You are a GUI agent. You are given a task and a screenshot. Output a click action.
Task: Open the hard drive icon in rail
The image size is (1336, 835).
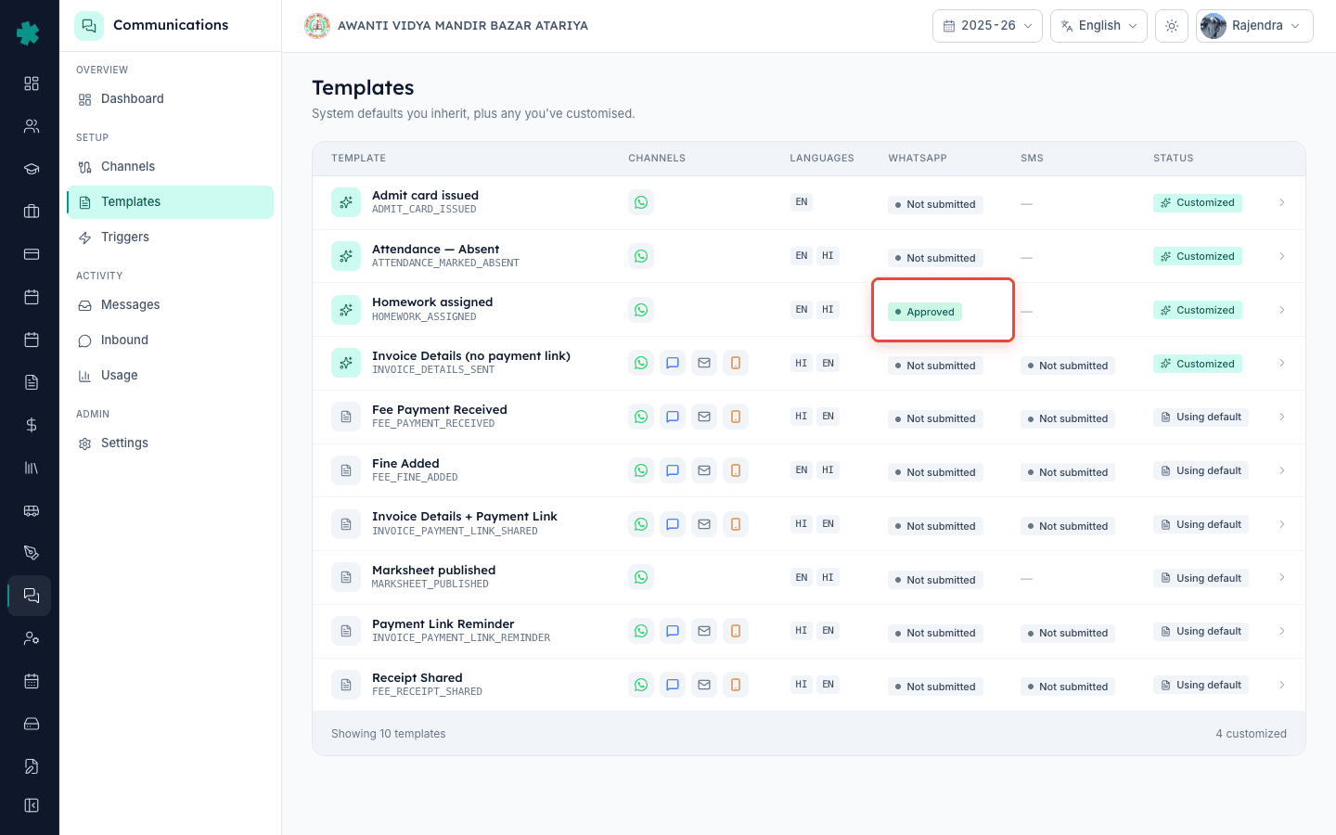[x=32, y=724]
